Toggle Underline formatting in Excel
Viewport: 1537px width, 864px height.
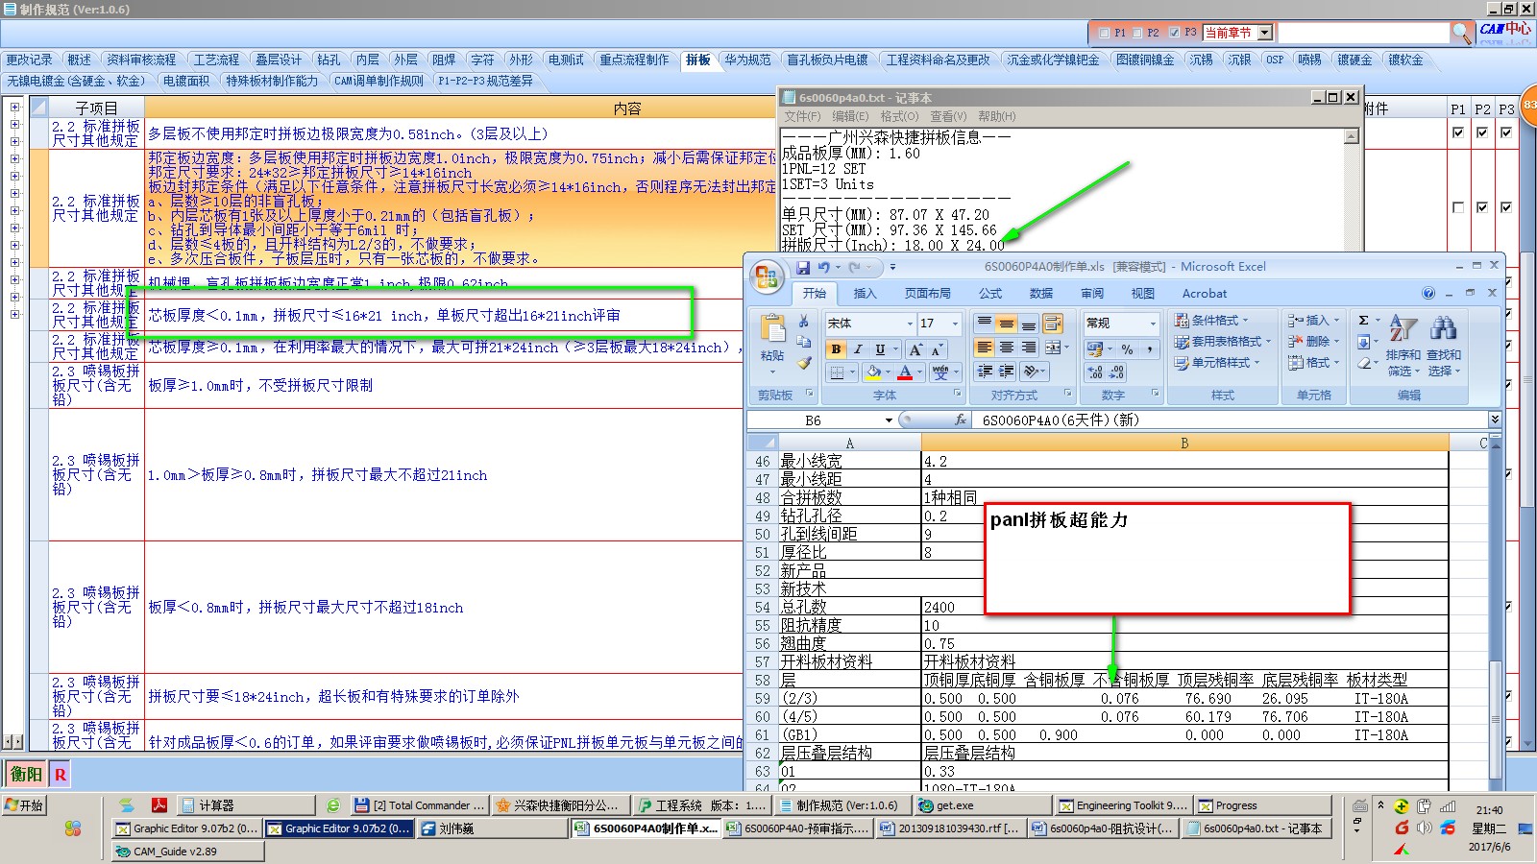pos(880,349)
